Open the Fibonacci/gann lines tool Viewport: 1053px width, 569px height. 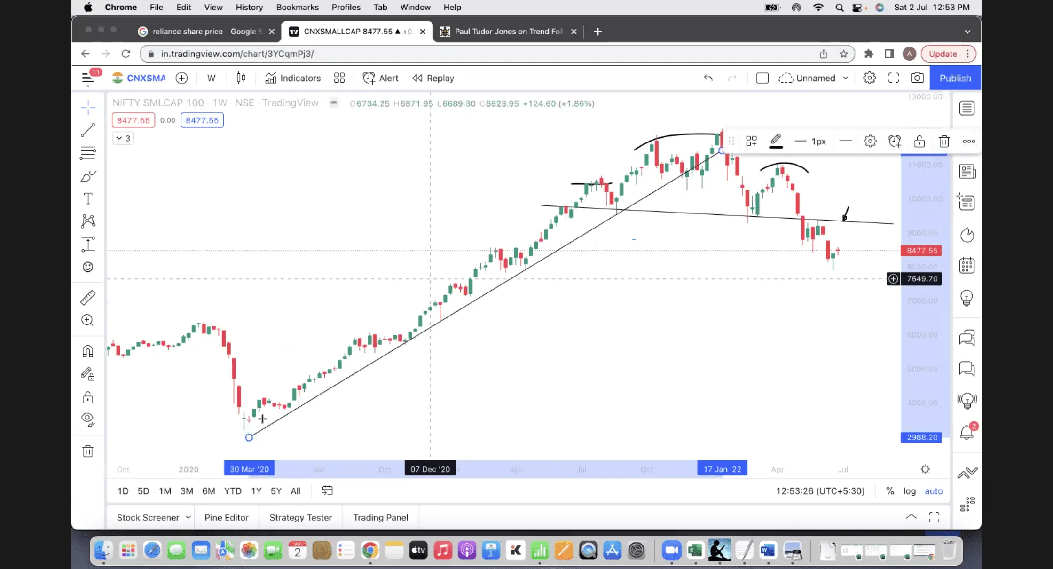click(88, 153)
